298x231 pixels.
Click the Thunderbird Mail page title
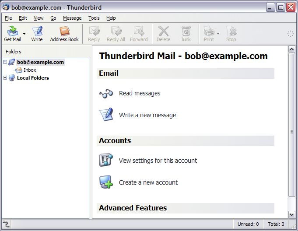pyautogui.click(x=183, y=56)
